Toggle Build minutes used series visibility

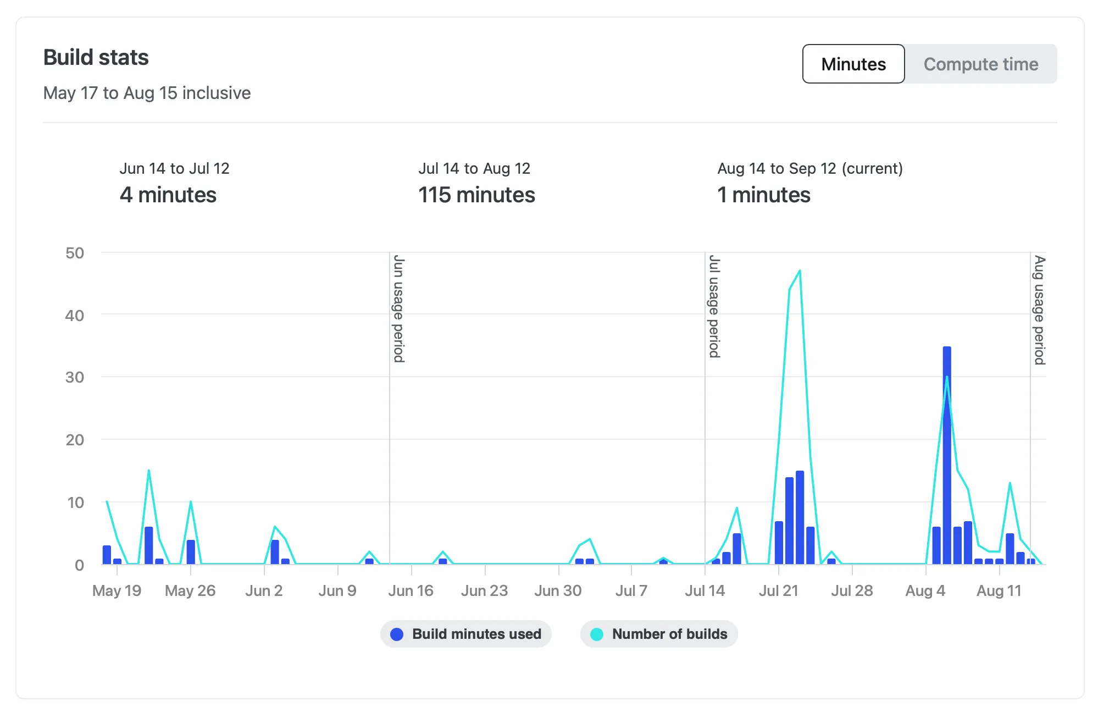coord(466,634)
